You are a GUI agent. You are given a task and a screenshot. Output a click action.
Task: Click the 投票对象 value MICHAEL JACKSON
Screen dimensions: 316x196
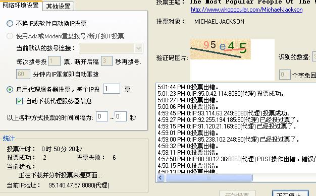(x=219, y=22)
